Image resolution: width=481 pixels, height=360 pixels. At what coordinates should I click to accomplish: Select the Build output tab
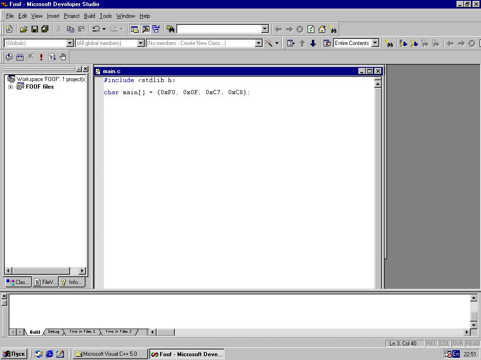(35, 332)
